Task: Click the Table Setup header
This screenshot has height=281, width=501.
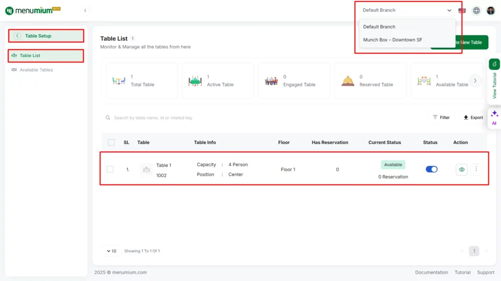Action: [x=46, y=36]
